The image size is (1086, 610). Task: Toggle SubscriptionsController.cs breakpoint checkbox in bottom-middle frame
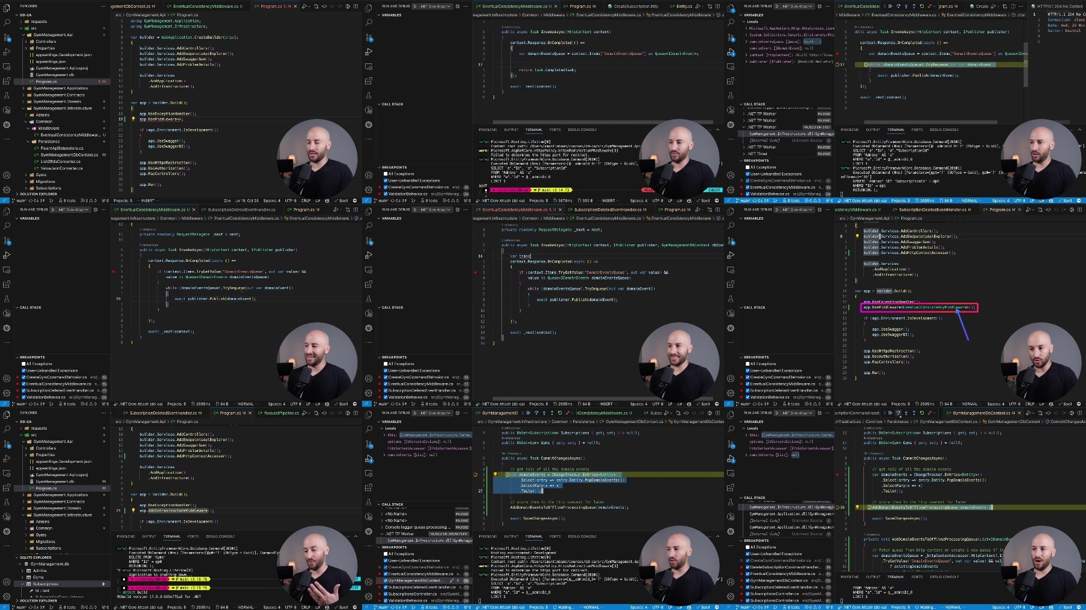(x=386, y=594)
